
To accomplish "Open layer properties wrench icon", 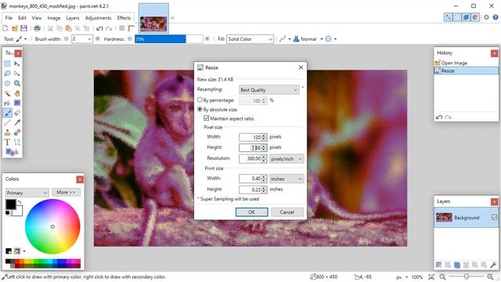I will (x=493, y=265).
